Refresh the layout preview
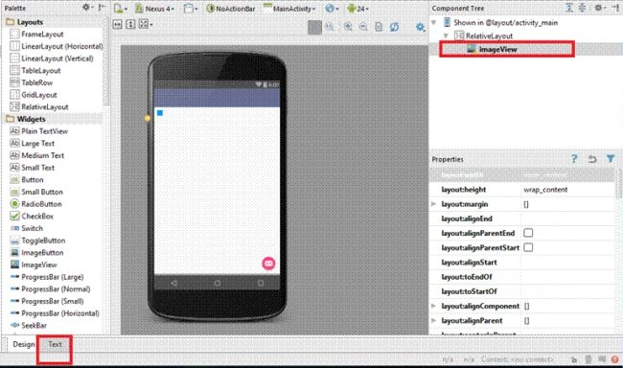Screen dimensions: 623x368 [x=394, y=27]
